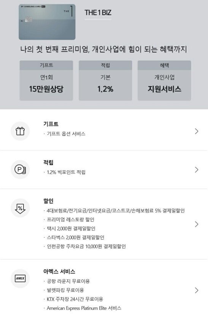Open 기프트 옵션 서비스 item
The height and width of the screenshot is (317, 208).
pos(66,134)
